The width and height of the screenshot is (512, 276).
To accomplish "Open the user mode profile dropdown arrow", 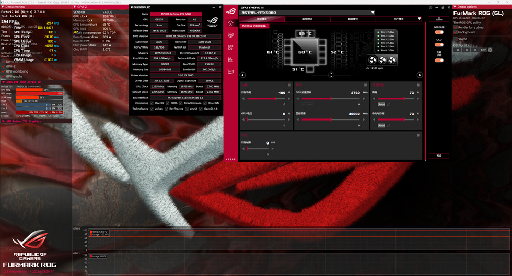I will (419, 19).
